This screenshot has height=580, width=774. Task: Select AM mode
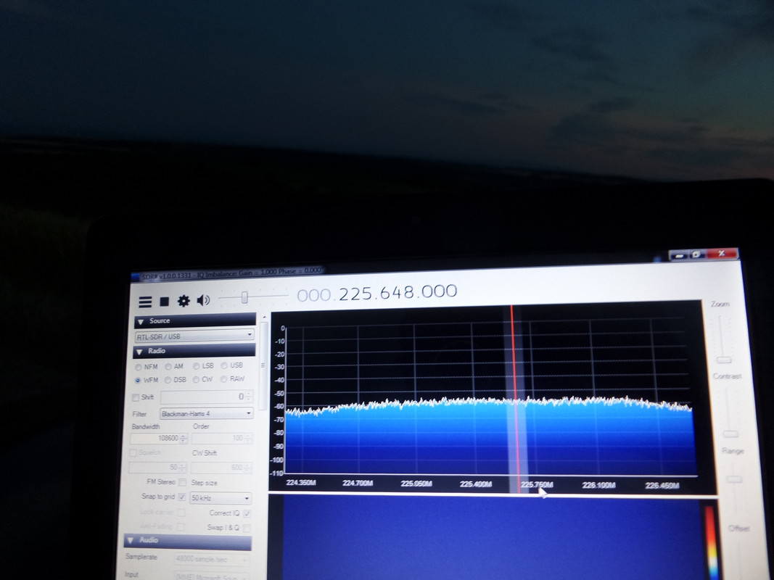[x=168, y=366]
